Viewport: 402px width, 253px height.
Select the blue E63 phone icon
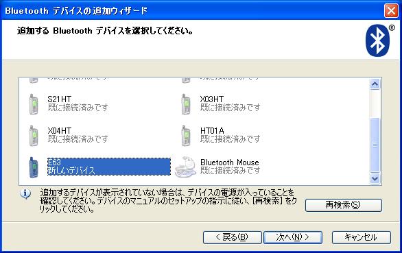tap(34, 167)
